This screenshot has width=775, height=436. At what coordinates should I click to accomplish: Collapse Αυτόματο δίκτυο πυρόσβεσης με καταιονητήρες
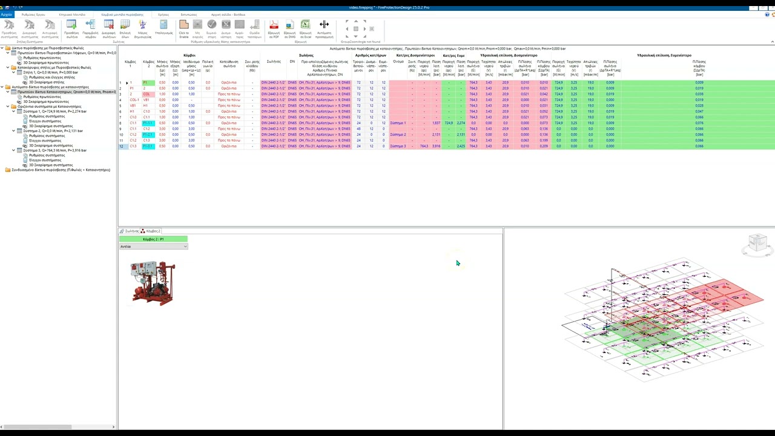2,87
